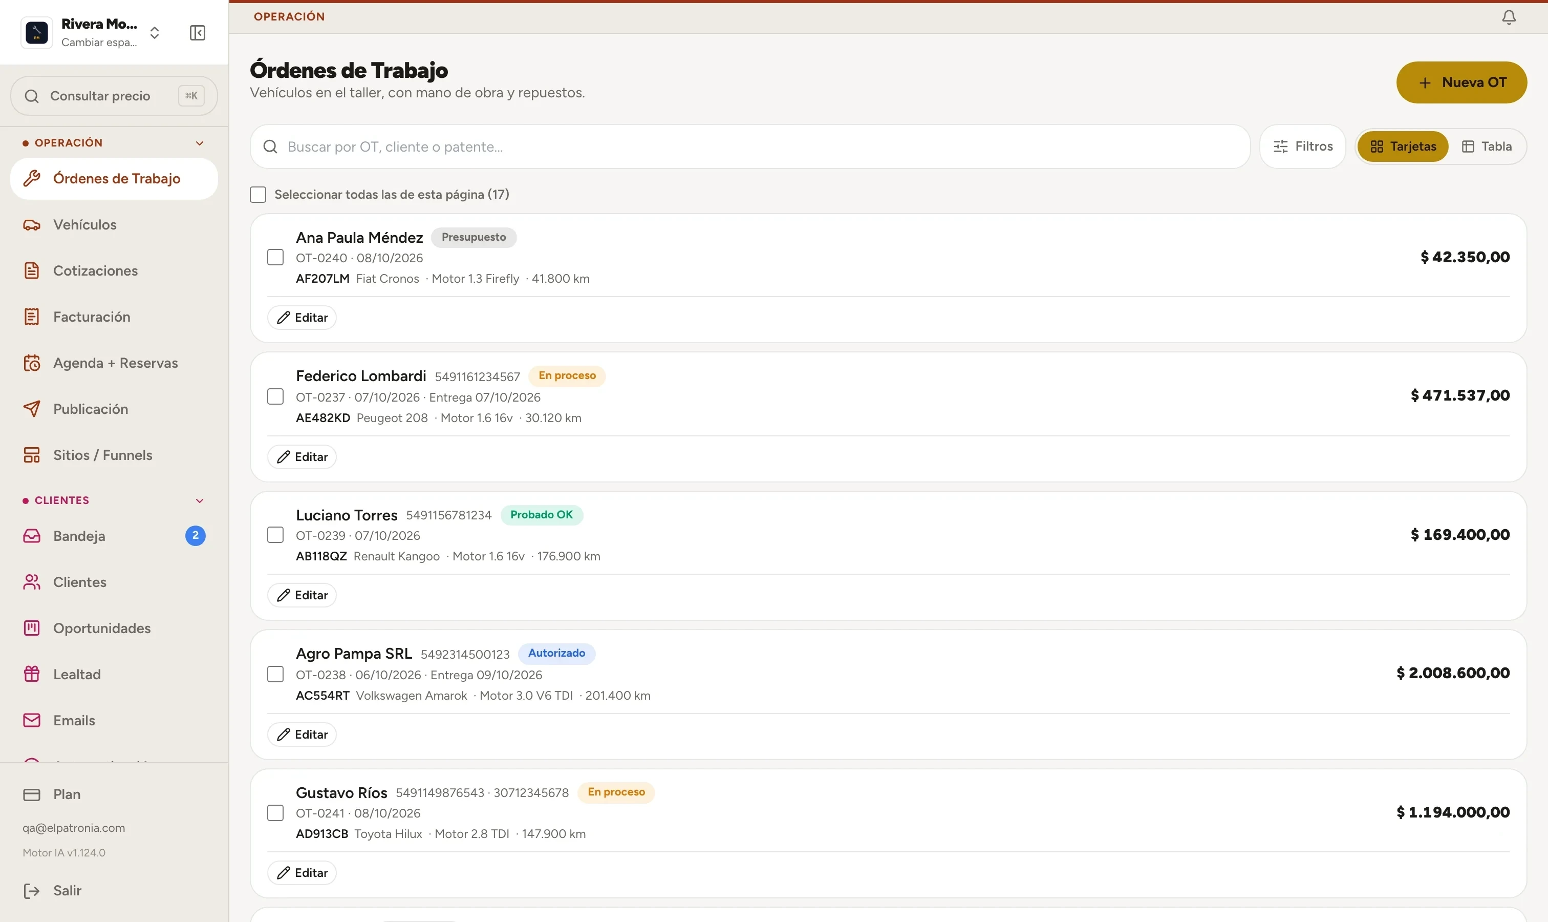Open the notifications bell icon

point(1508,17)
